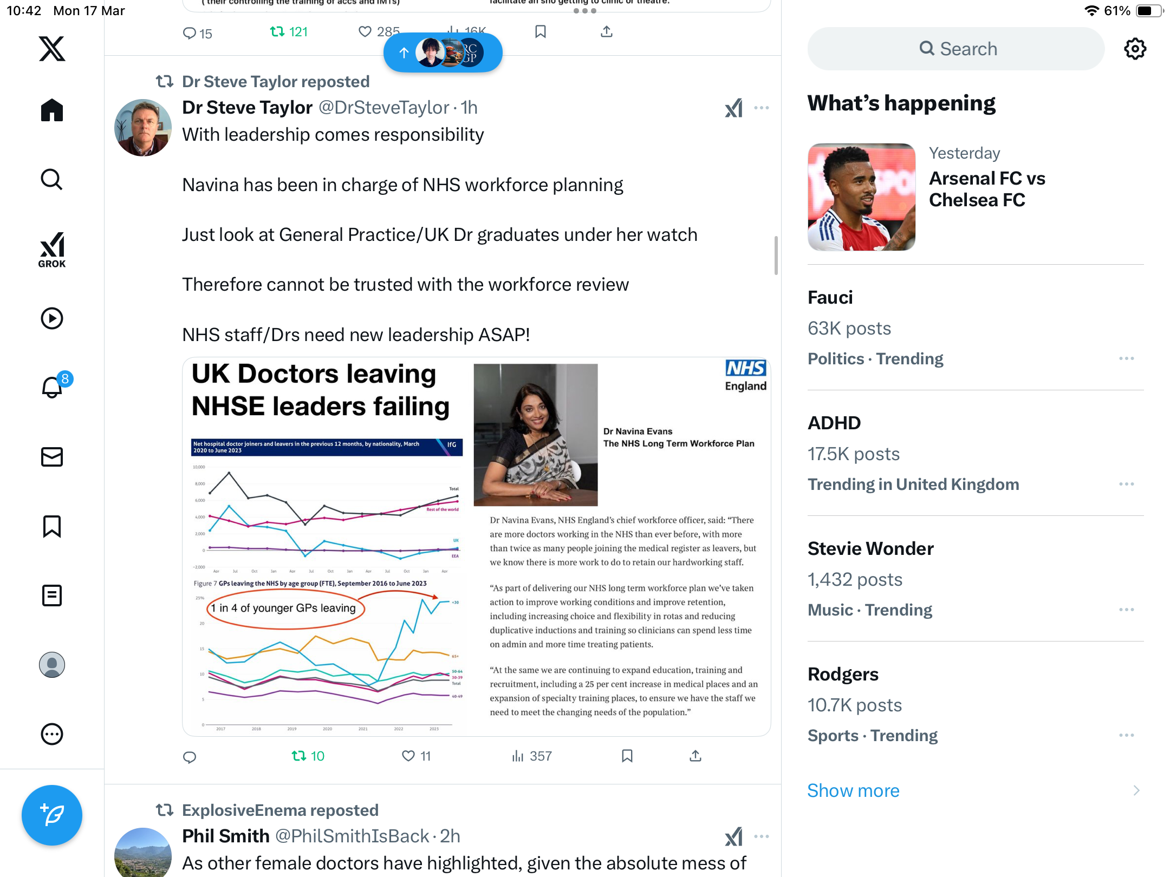Image resolution: width=1170 pixels, height=877 pixels.
Task: Open the ADHD trending topic
Action: 976,453
